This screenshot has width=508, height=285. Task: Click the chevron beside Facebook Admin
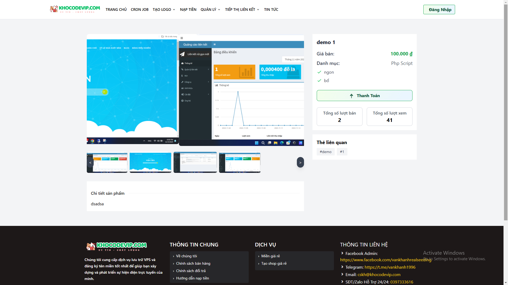pos(342,253)
